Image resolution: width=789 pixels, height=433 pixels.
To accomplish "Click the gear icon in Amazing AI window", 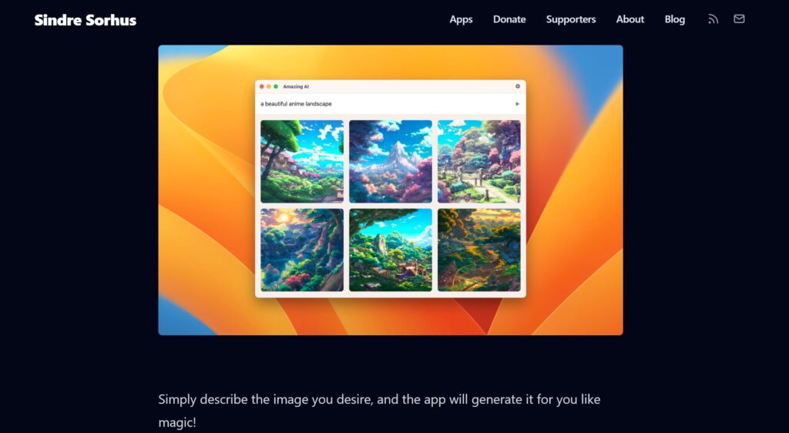I will pyautogui.click(x=518, y=86).
